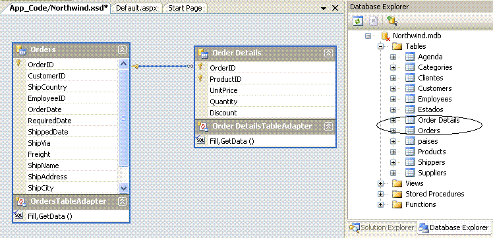The height and width of the screenshot is (238, 493).
Task: Open the active files dropdown arrow
Action: [324, 9]
